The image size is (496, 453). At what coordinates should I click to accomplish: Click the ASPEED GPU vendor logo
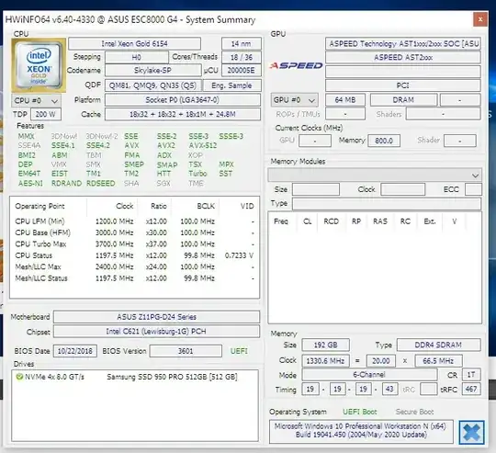click(296, 65)
